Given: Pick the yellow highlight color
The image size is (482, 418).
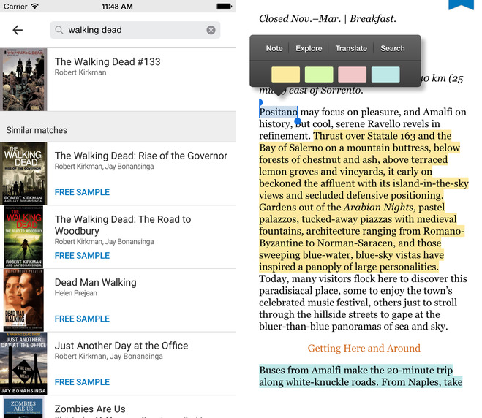Looking at the screenshot, I should coord(285,75).
